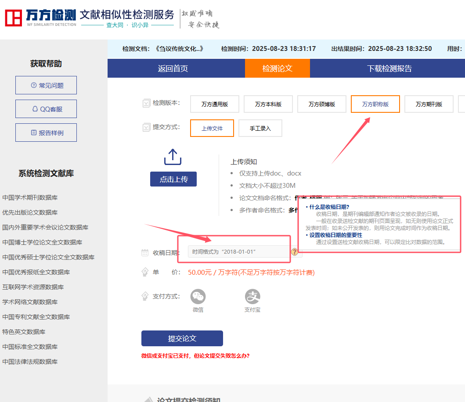Image resolution: width=465 pixels, height=402 pixels.
Task: Select 万方职称版 detection version
Action: click(375, 104)
